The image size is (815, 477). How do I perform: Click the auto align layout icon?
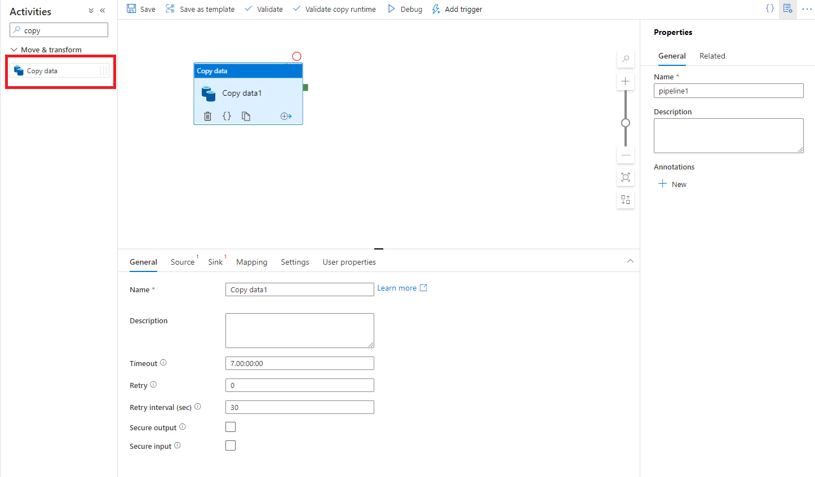[626, 200]
